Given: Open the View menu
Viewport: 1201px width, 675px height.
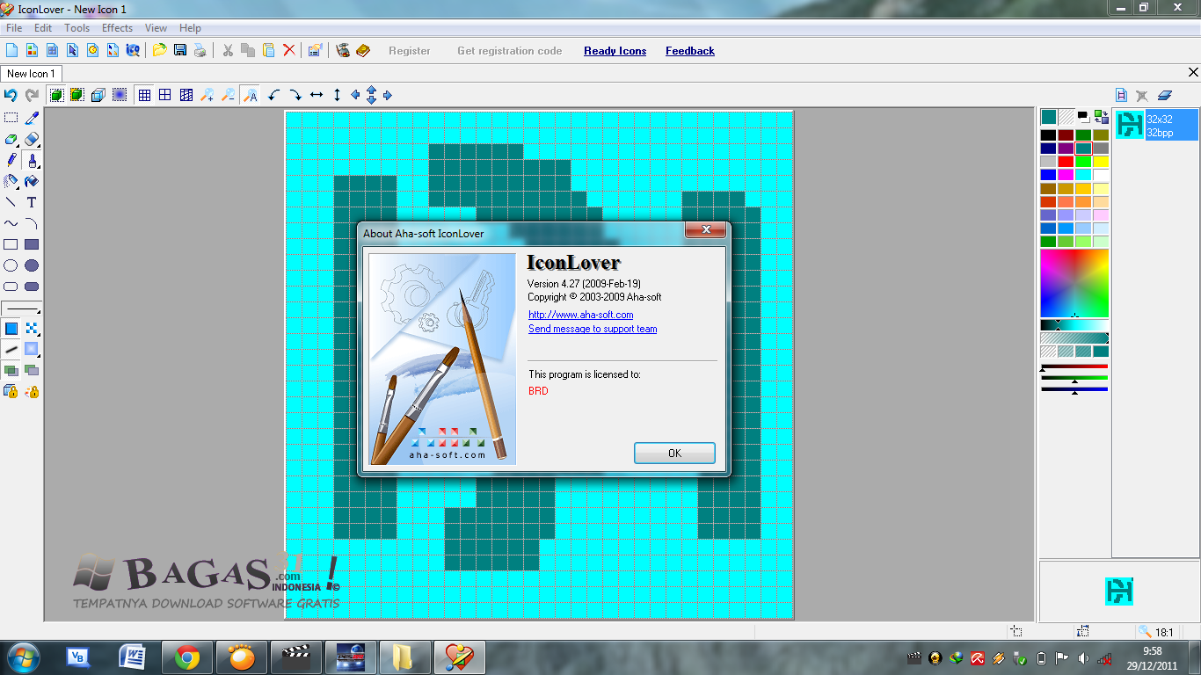Looking at the screenshot, I should click(x=156, y=28).
